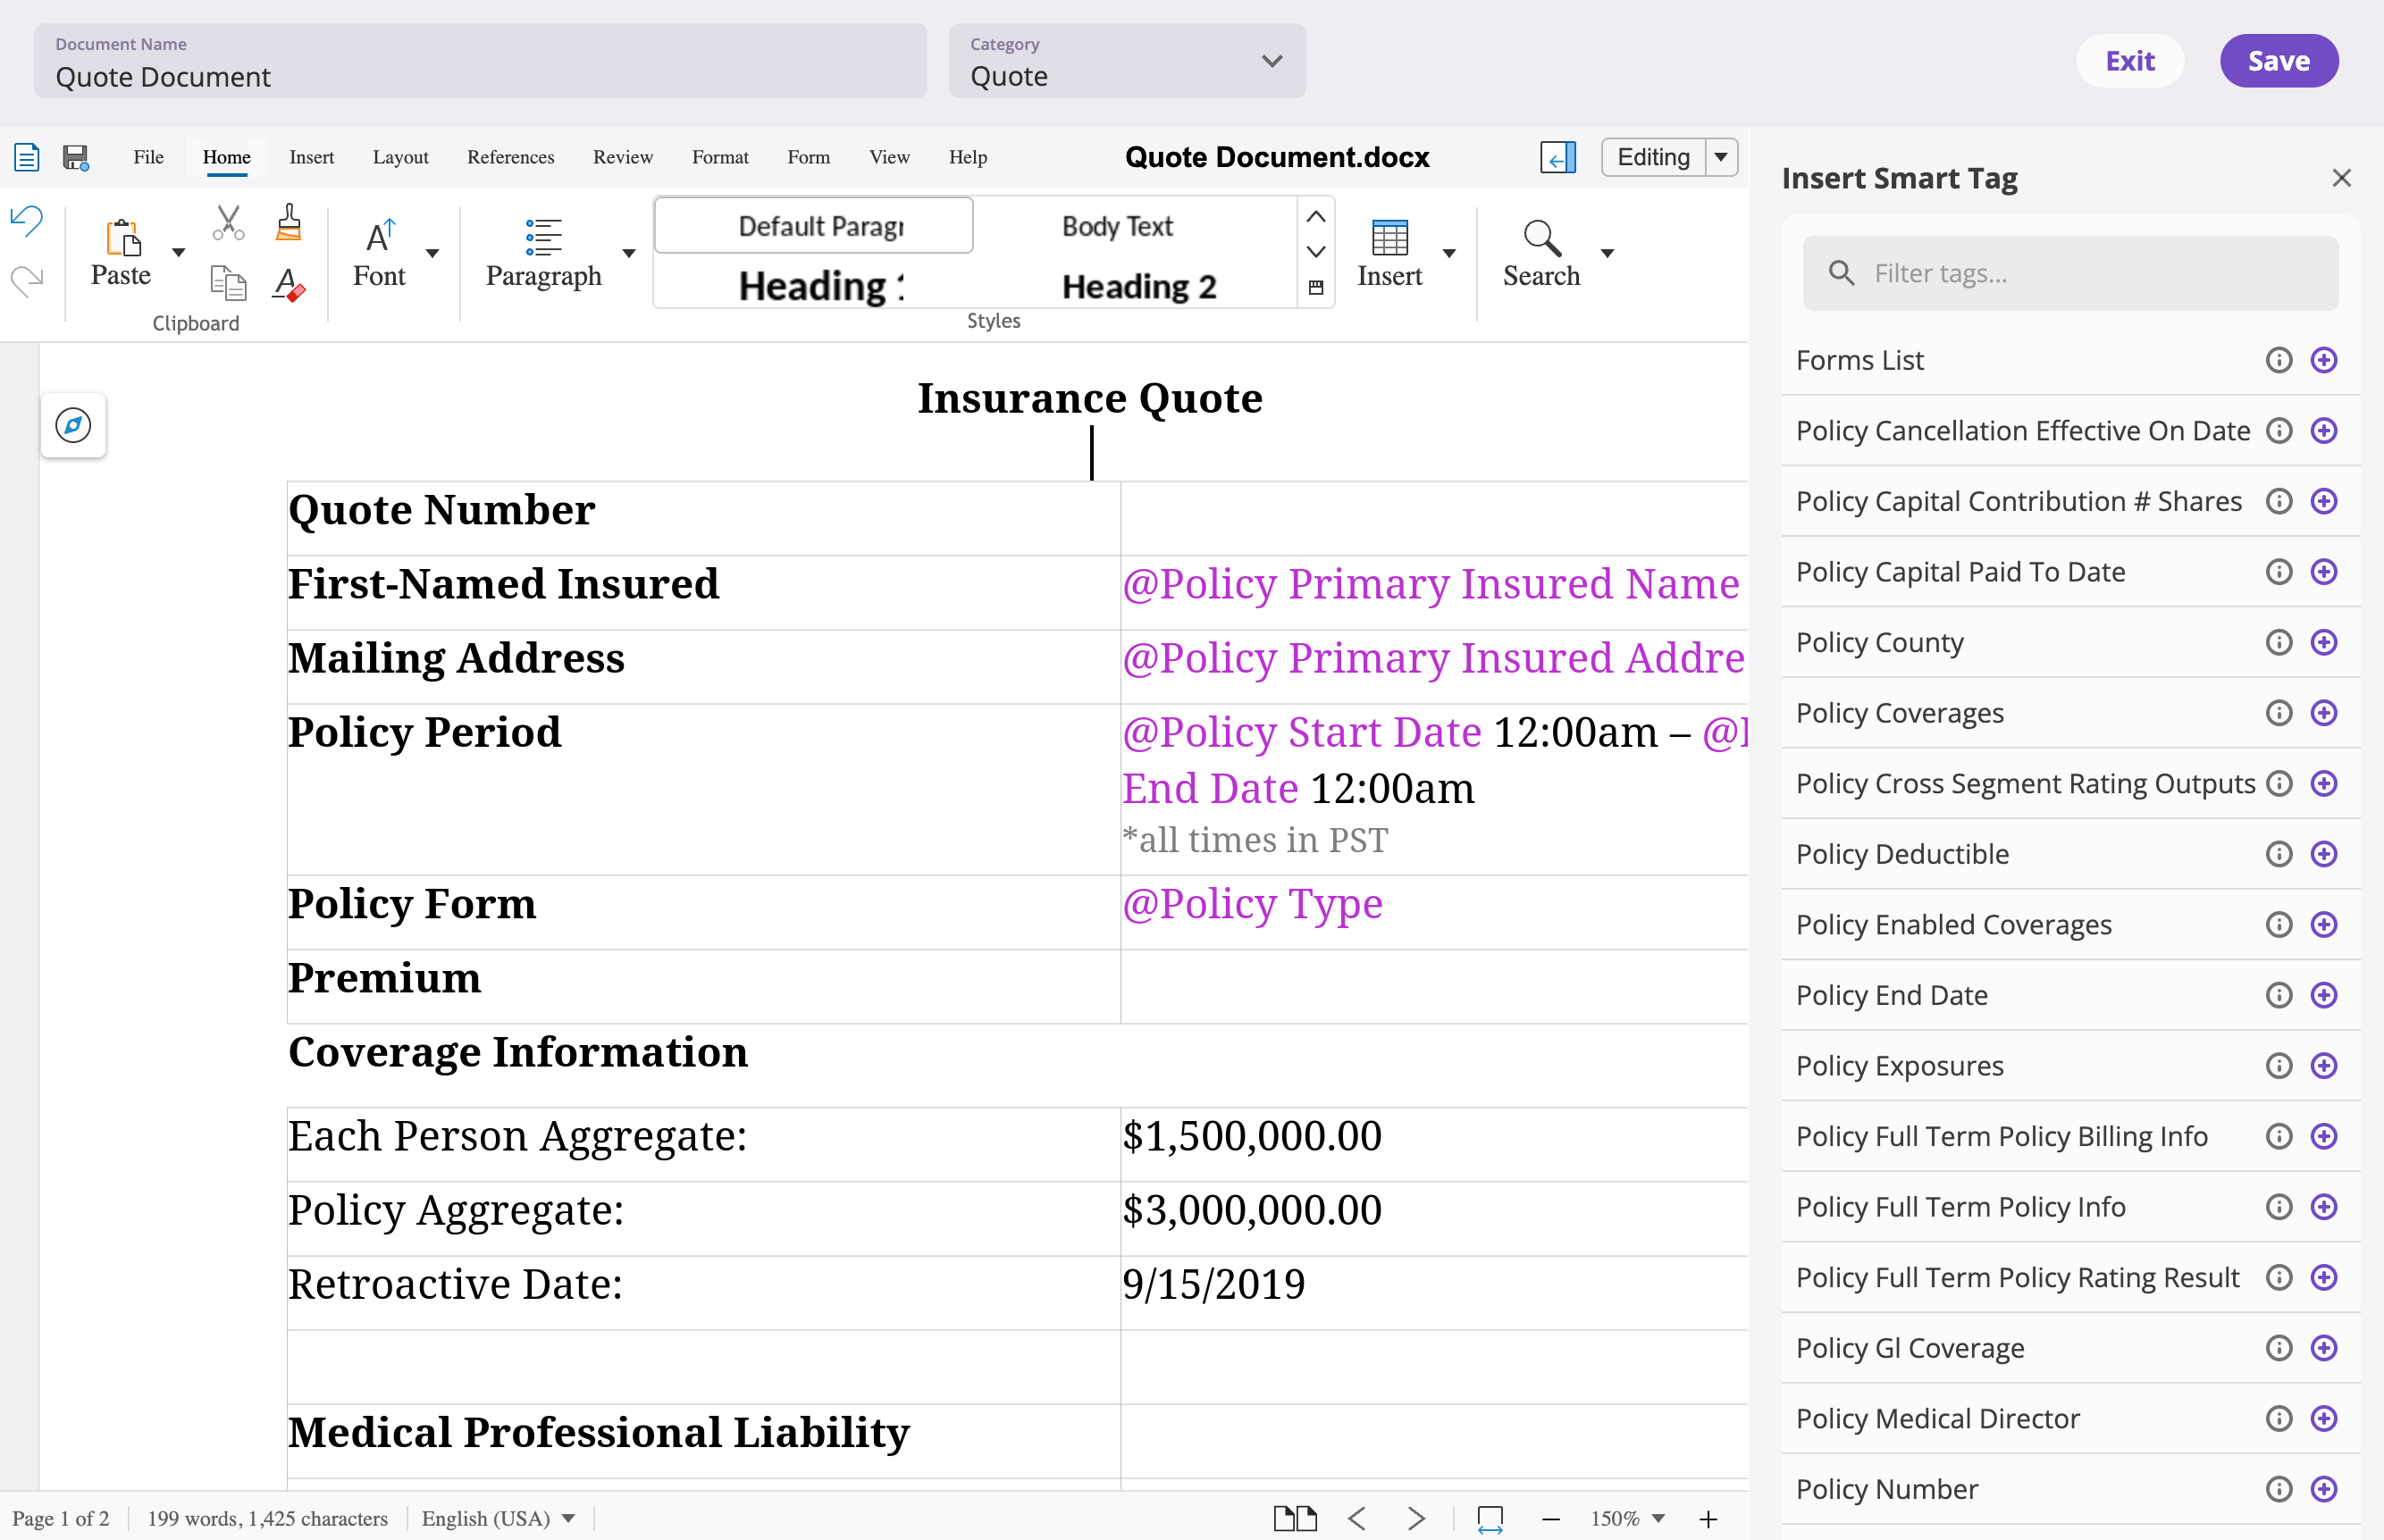Go to previous page arrow
Image resolution: width=2384 pixels, height=1540 pixels.
tap(1357, 1518)
